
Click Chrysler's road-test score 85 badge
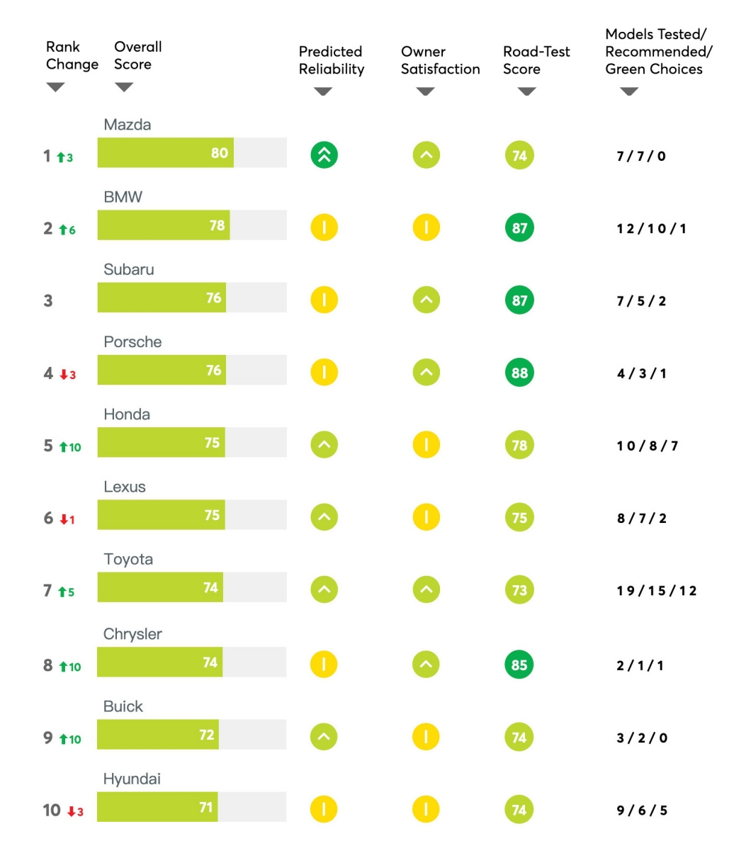pos(519,665)
